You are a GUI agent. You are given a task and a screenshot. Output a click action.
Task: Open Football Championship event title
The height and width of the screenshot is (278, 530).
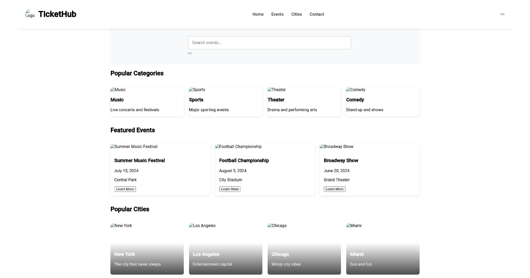click(244, 161)
